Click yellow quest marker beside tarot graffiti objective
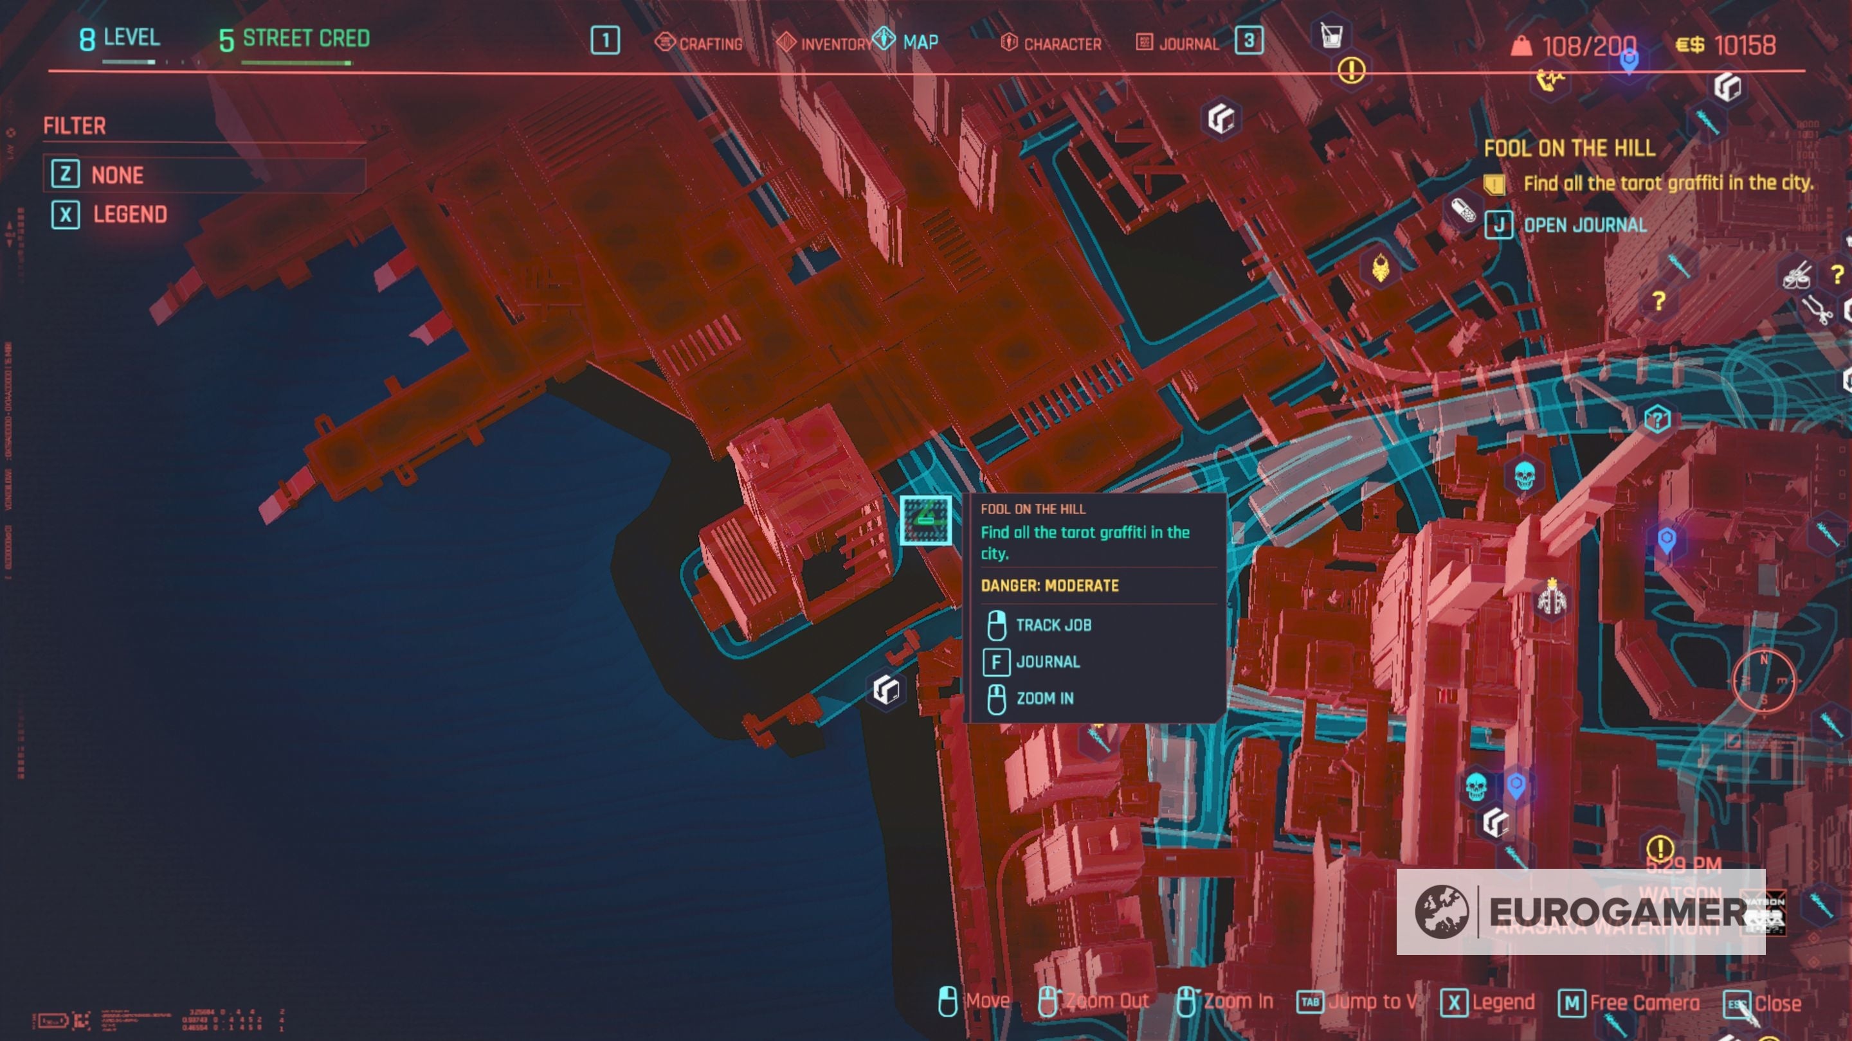Image resolution: width=1852 pixels, height=1041 pixels. [x=1494, y=184]
